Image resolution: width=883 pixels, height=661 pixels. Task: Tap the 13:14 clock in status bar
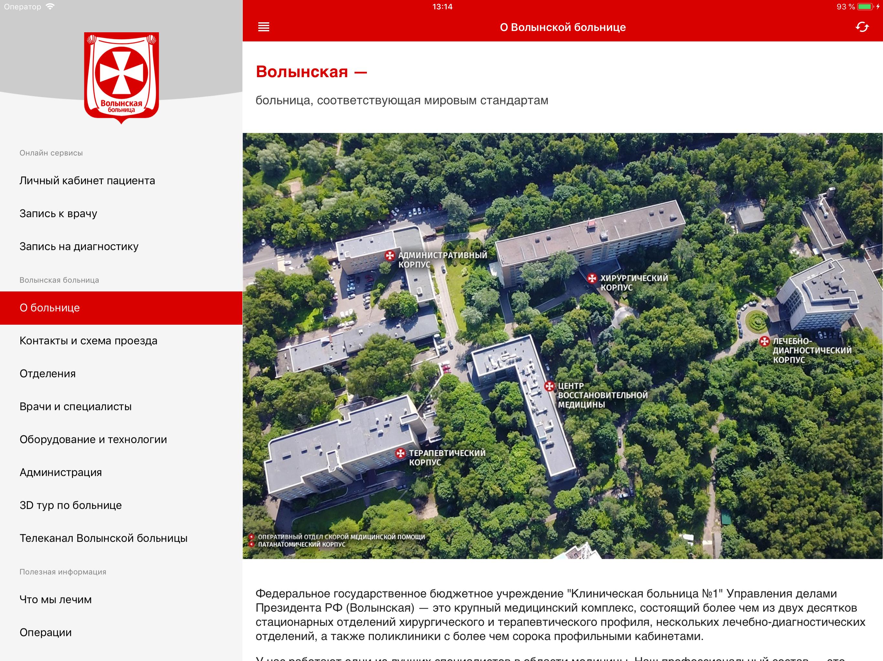442,7
